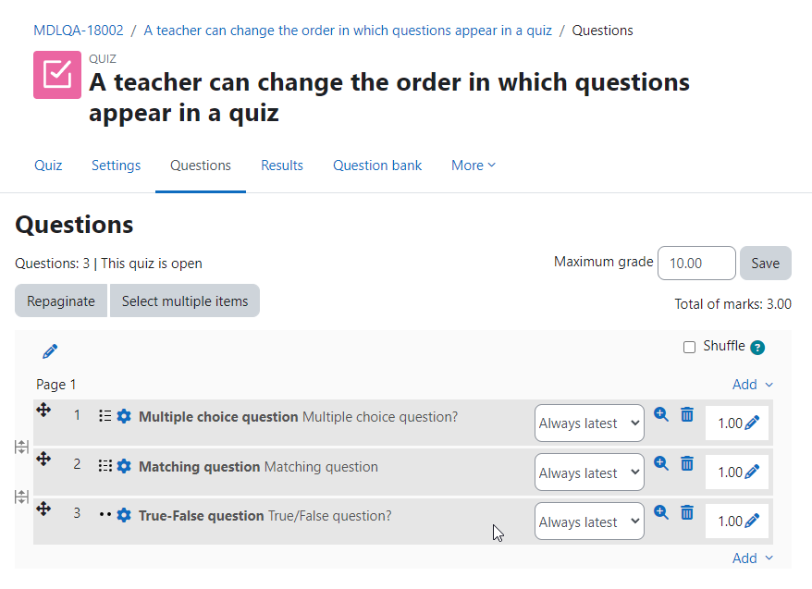
Task: Enable the Shuffle checkbox
Action: 689,348
